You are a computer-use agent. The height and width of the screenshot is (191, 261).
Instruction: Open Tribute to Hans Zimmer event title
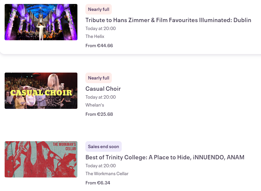pyautogui.click(x=168, y=20)
